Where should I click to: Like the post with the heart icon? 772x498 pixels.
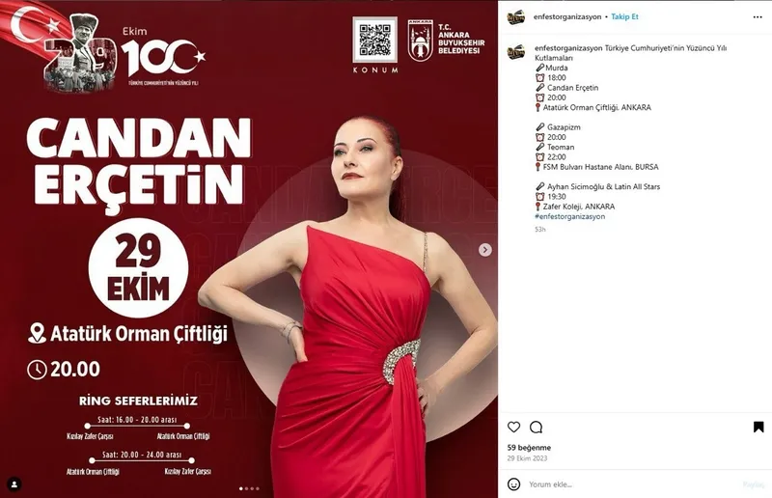pyautogui.click(x=513, y=428)
